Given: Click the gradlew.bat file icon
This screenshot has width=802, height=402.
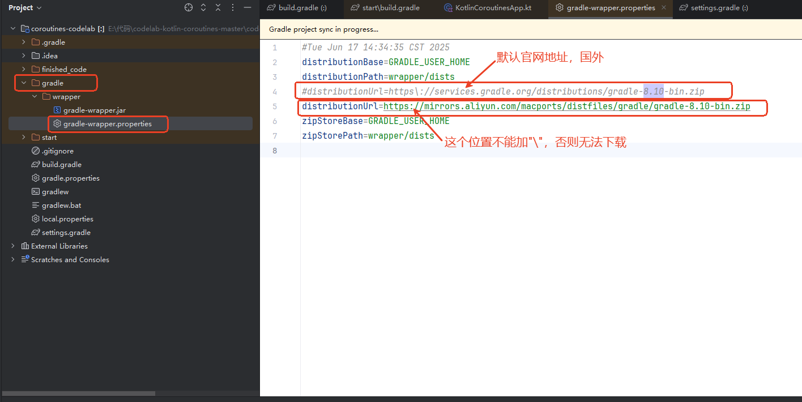Looking at the screenshot, I should click(x=36, y=205).
